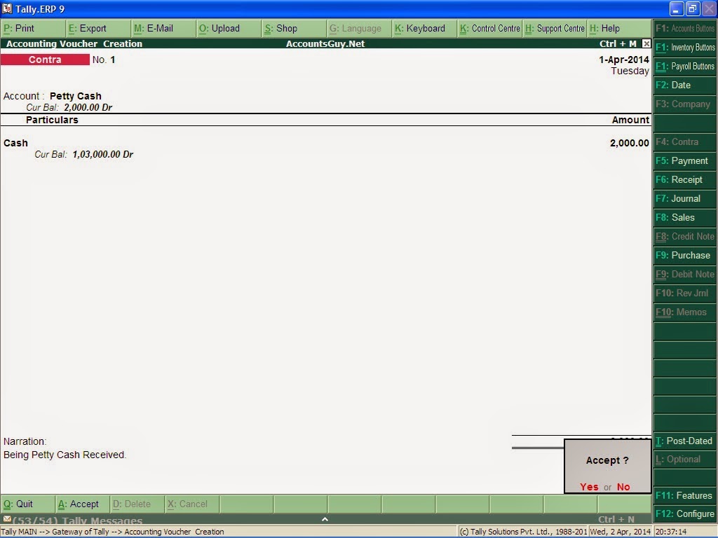Select the F9 Purchase voucher type
Image resolution: width=718 pixels, height=538 pixels.
(684, 255)
